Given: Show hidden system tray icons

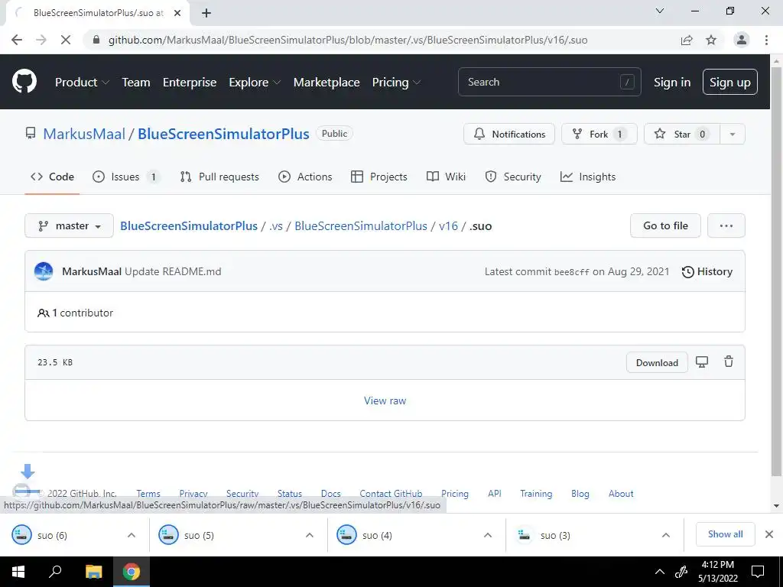Looking at the screenshot, I should [660, 572].
